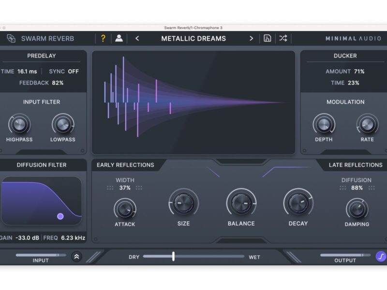Toggle predelay Sync from OFF

pos(73,72)
